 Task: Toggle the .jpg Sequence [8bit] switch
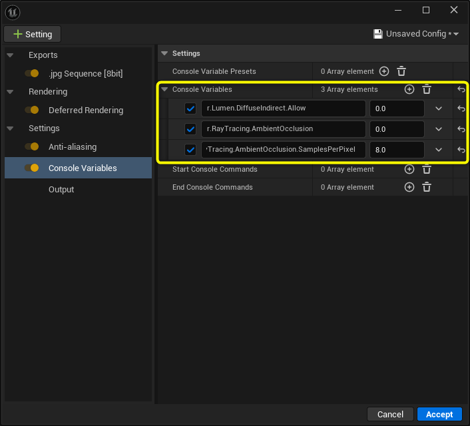coord(32,73)
